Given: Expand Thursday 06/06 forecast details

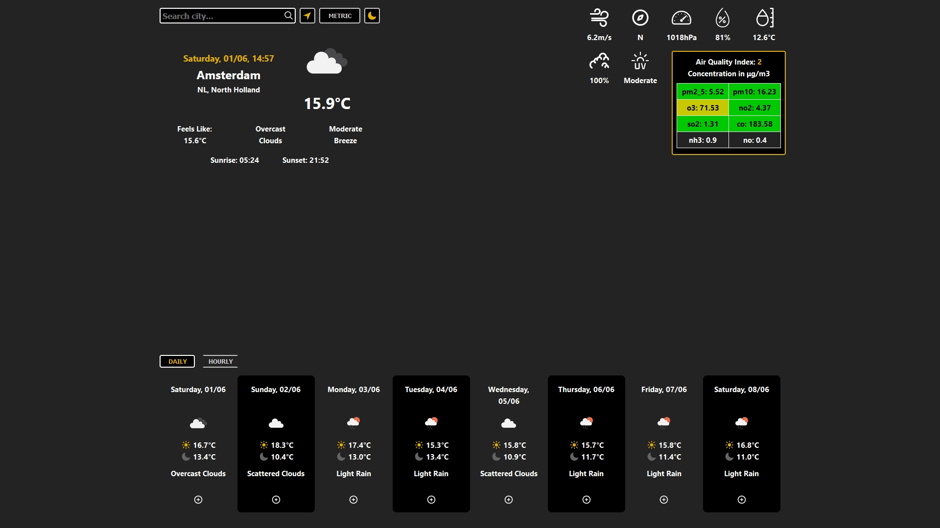Looking at the screenshot, I should pos(587,500).
